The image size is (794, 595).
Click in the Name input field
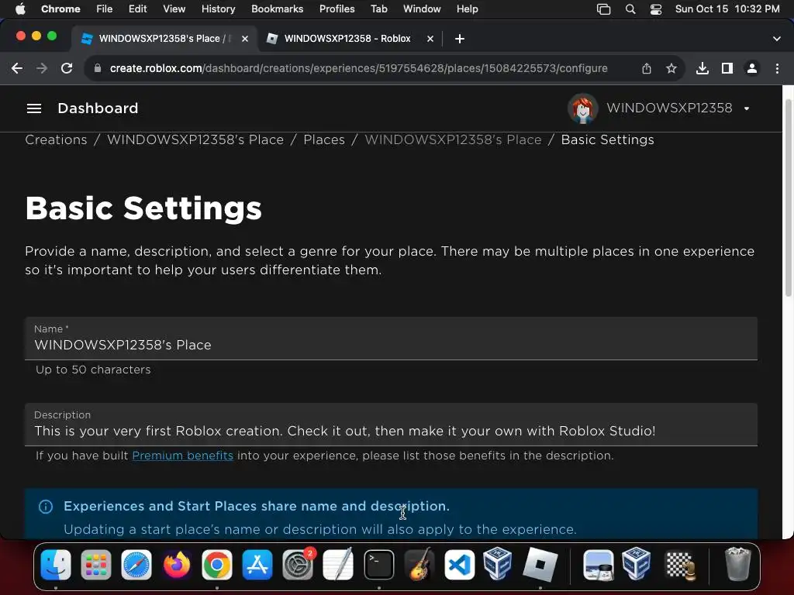(x=391, y=339)
